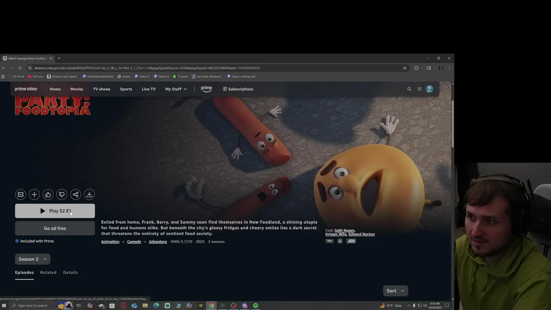The width and height of the screenshot is (551, 310).
Task: Open the Chrome apps grid in bookmarks bar
Action: [3, 77]
